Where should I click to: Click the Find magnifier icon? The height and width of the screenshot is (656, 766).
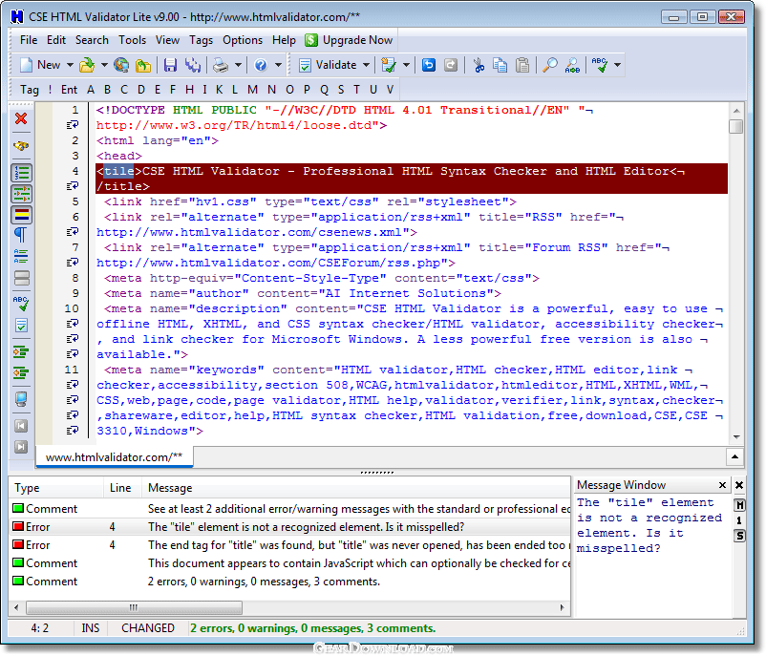coord(550,65)
